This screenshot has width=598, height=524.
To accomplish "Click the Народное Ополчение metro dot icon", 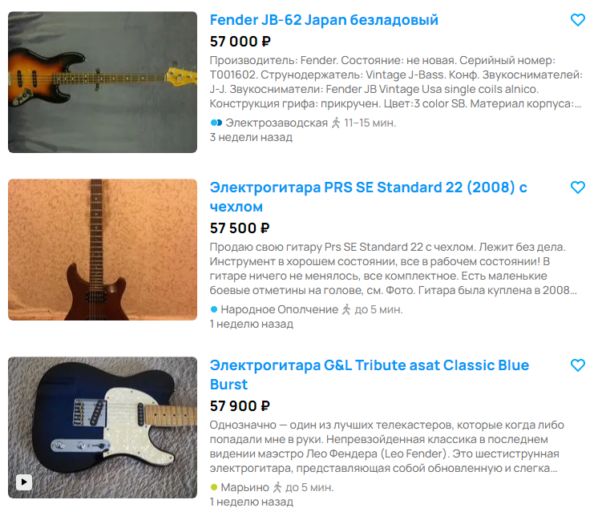I will tap(214, 309).
